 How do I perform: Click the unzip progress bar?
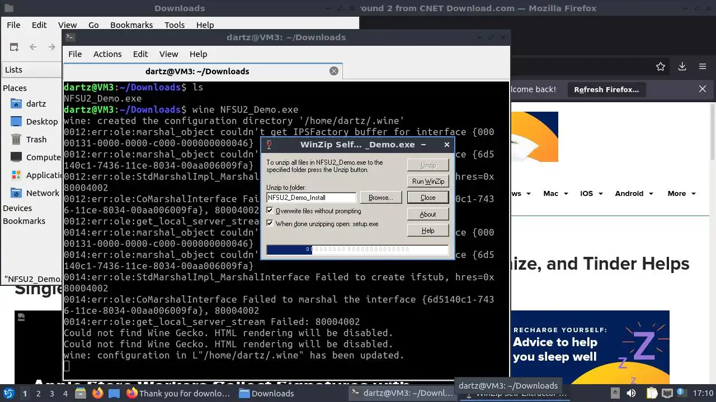[x=357, y=250]
